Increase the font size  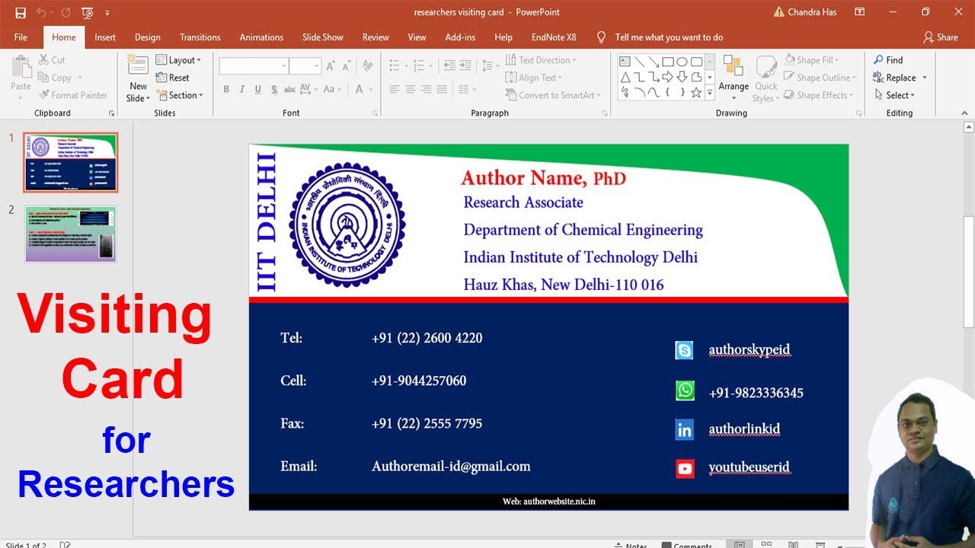[331, 66]
